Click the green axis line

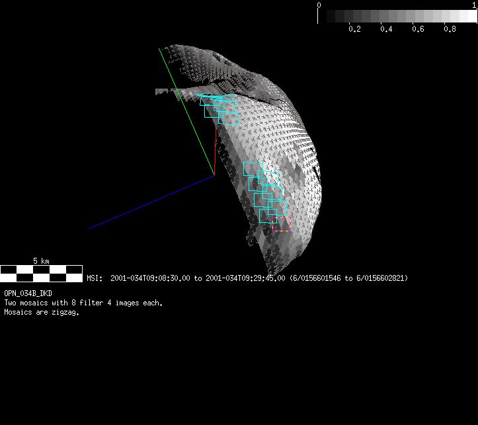[186, 111]
